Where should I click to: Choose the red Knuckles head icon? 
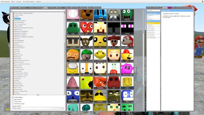click(127, 42)
